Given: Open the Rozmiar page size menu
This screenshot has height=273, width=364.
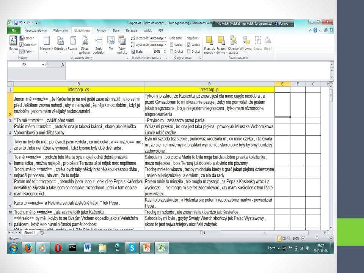Looking at the screenshot, I should coord(73,44).
